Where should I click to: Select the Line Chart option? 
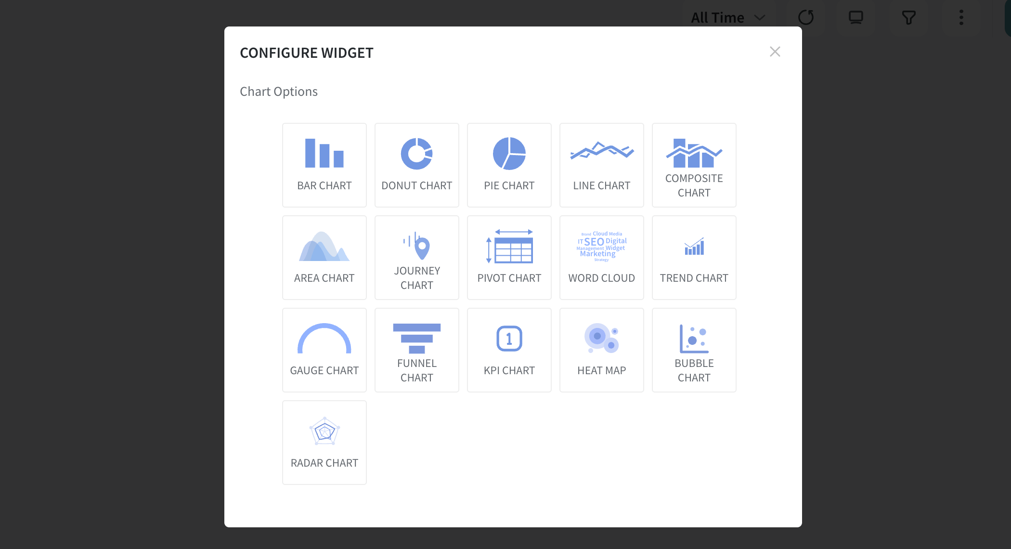[x=602, y=165]
